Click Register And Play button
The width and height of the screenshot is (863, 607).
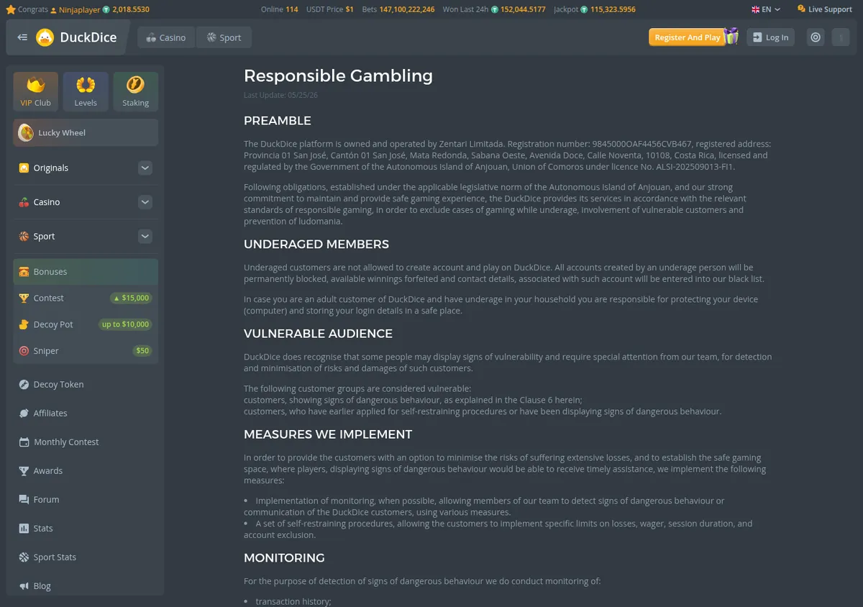tap(687, 37)
